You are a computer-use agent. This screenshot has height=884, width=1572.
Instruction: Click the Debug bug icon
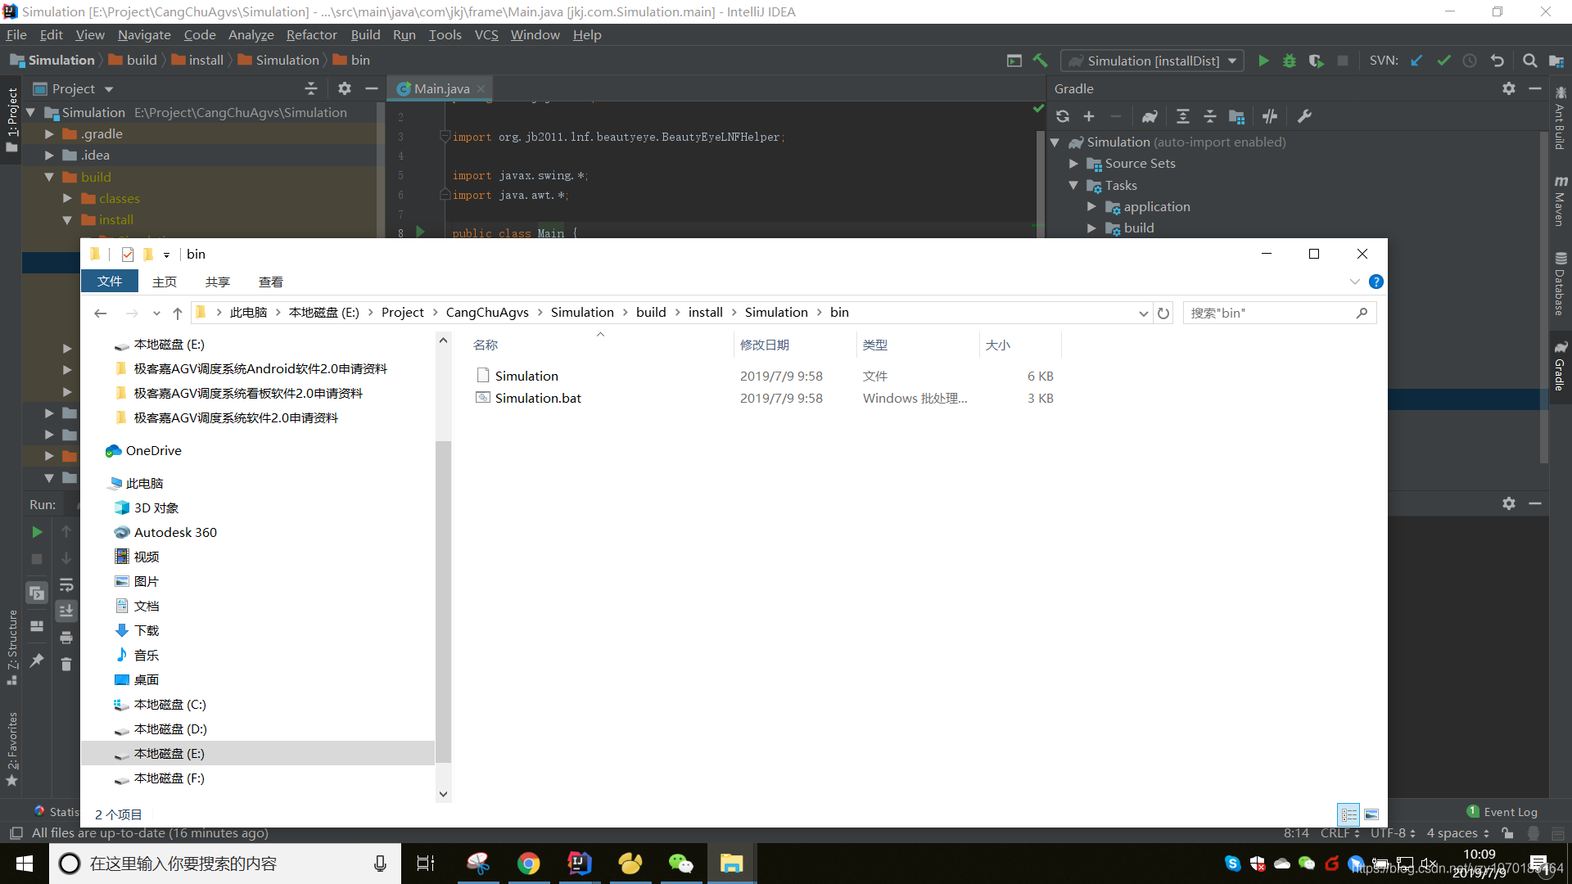coord(1290,61)
